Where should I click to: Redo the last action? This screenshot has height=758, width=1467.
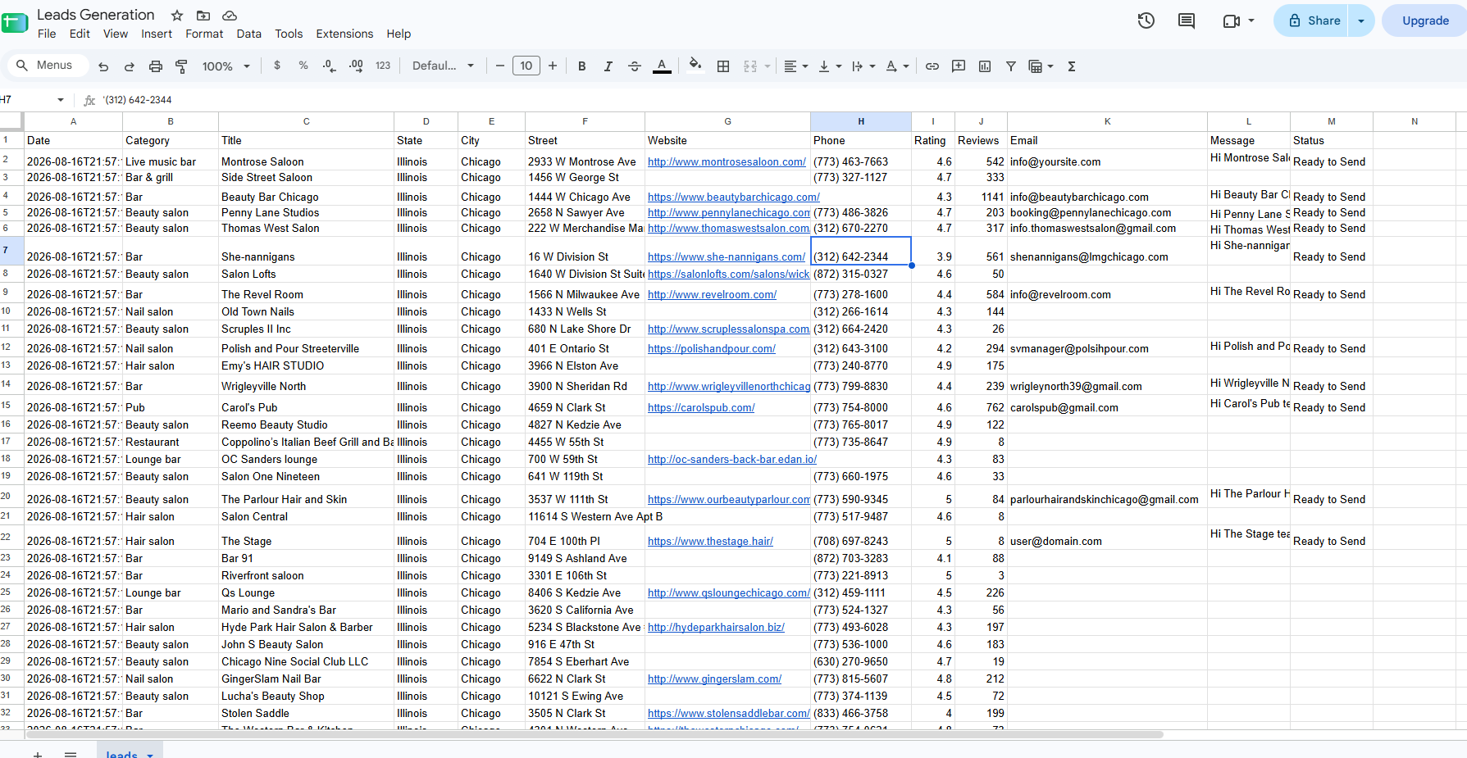(x=129, y=66)
